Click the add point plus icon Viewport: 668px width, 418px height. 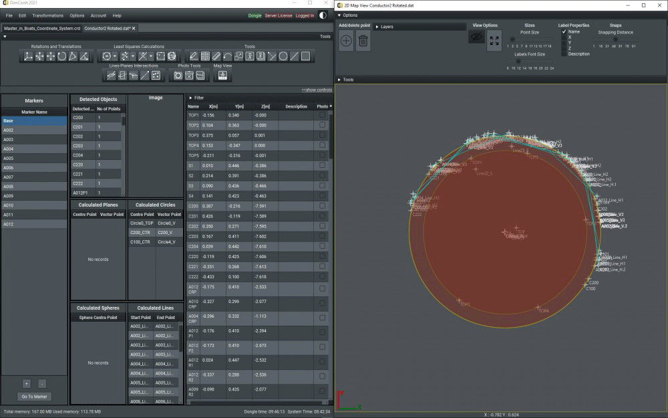coord(346,41)
